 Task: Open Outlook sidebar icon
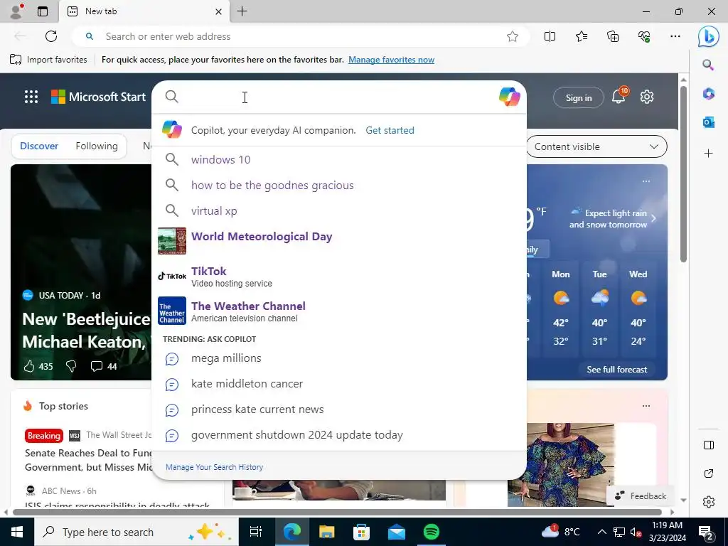point(709,122)
